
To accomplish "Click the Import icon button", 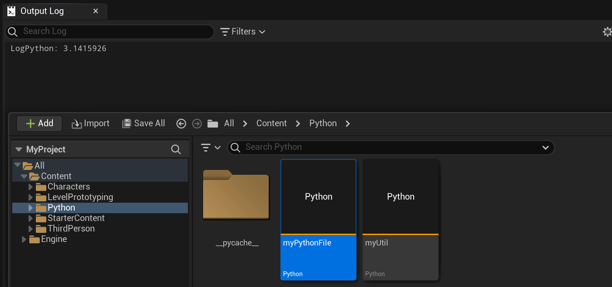I will pos(77,124).
